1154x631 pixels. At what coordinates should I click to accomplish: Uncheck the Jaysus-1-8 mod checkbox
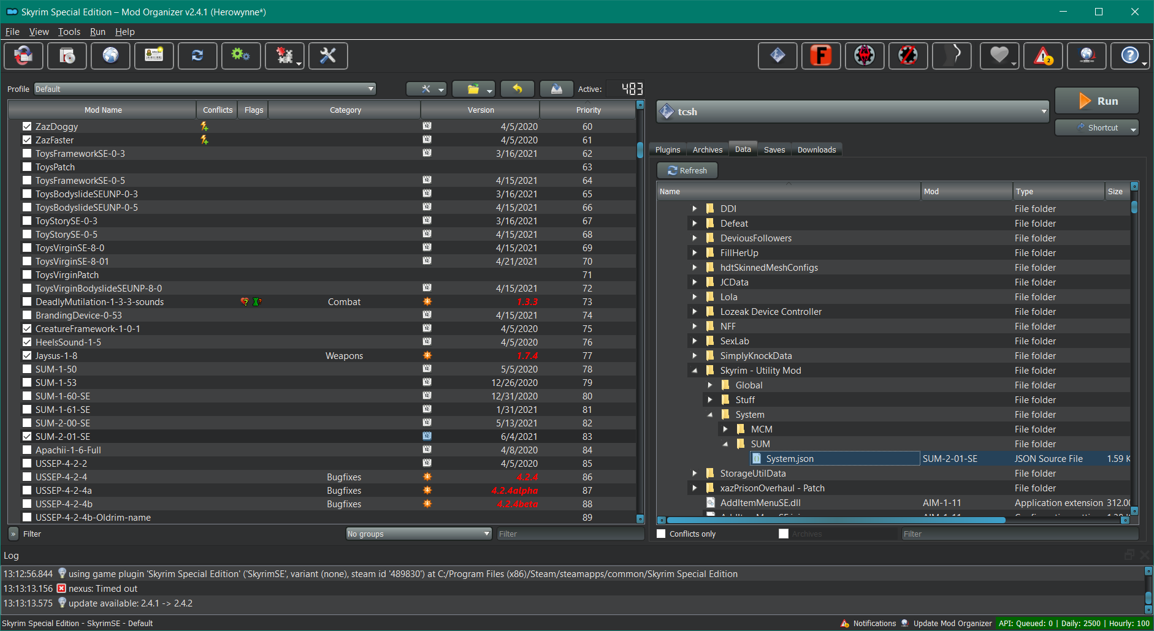coord(27,355)
